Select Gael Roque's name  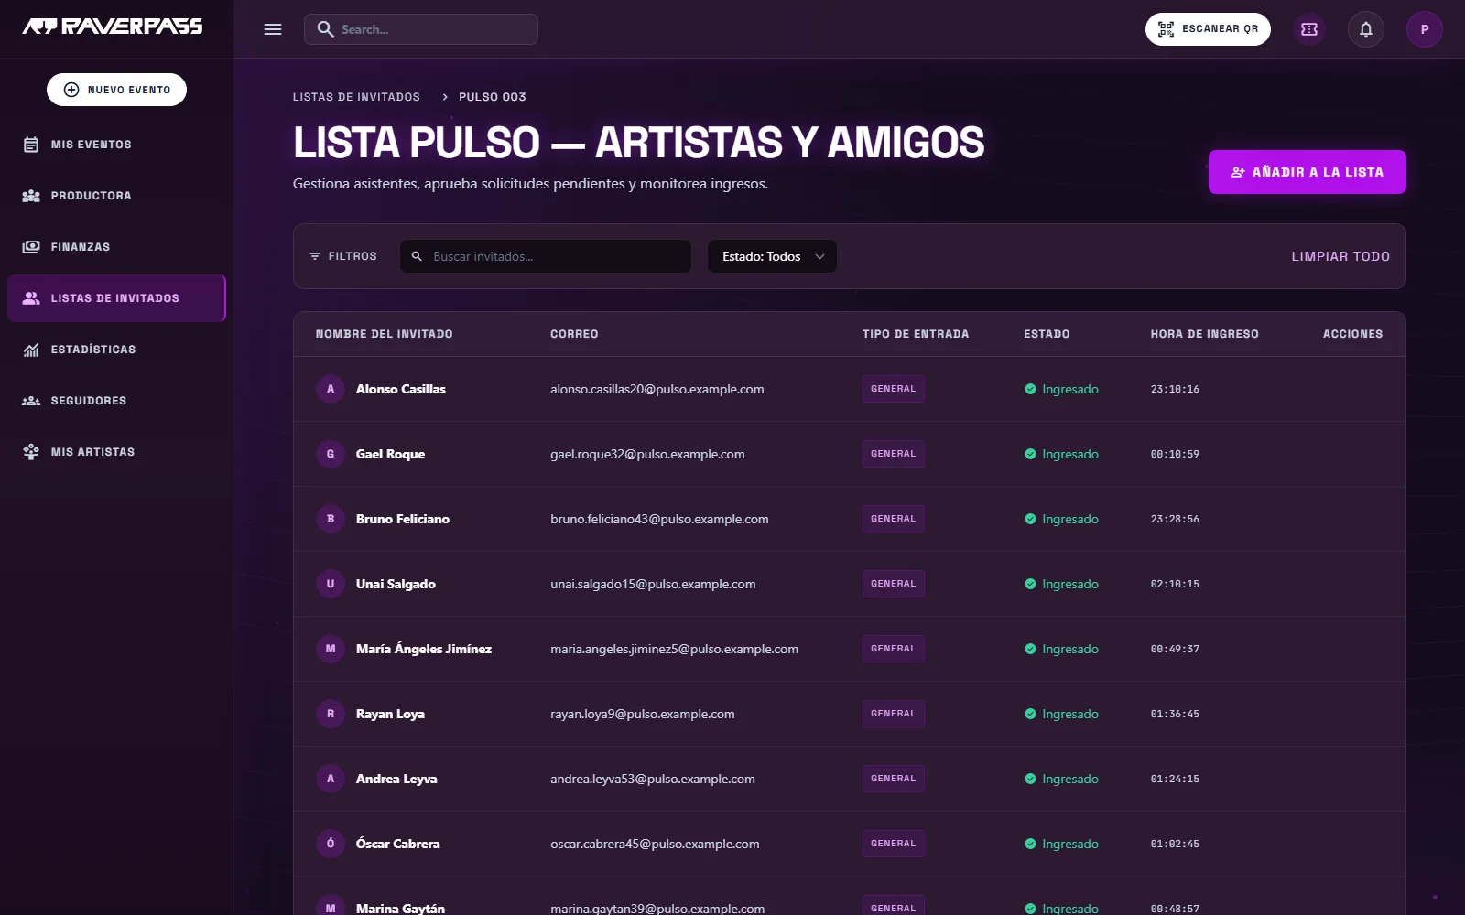[x=390, y=454]
